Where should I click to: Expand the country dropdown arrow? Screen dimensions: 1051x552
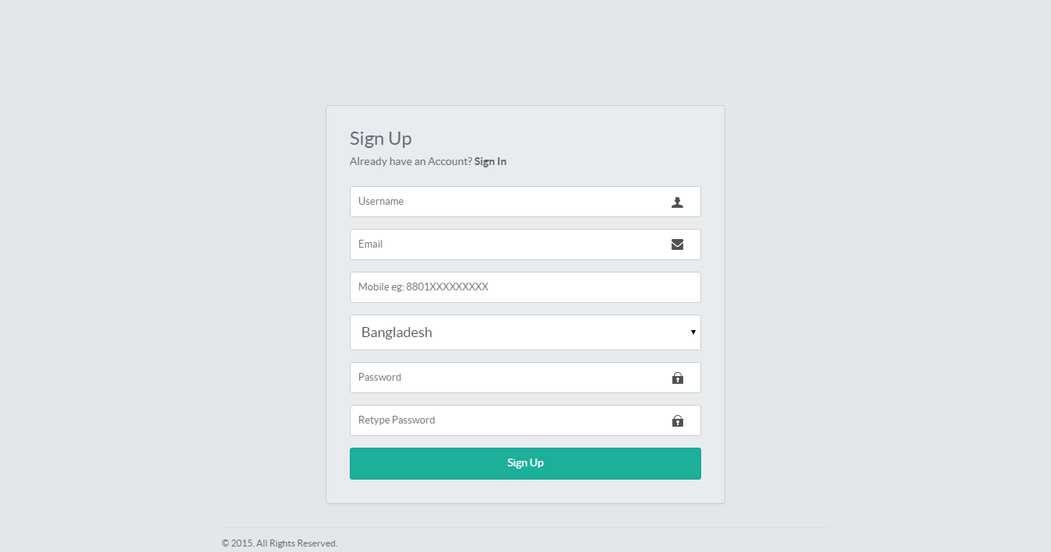click(x=693, y=332)
